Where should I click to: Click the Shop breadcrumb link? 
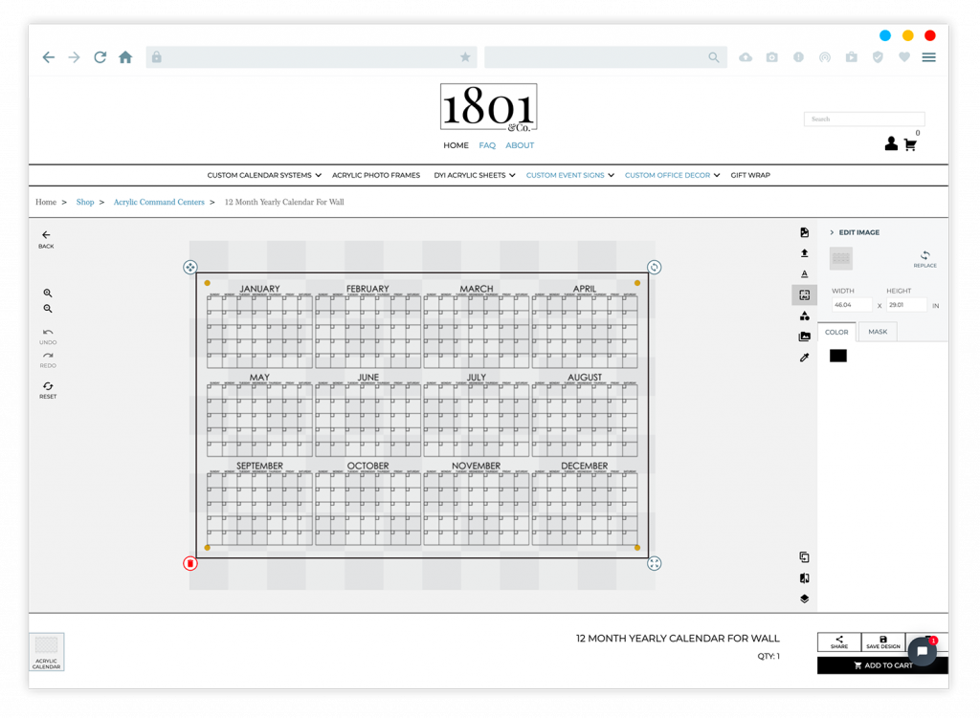point(85,203)
